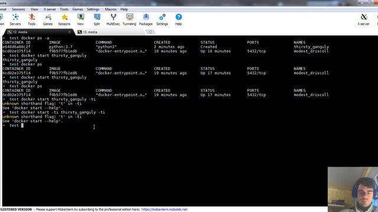This screenshot has height=212, width=378.
Task: Open the Help menu
Action: click(x=124, y=9)
